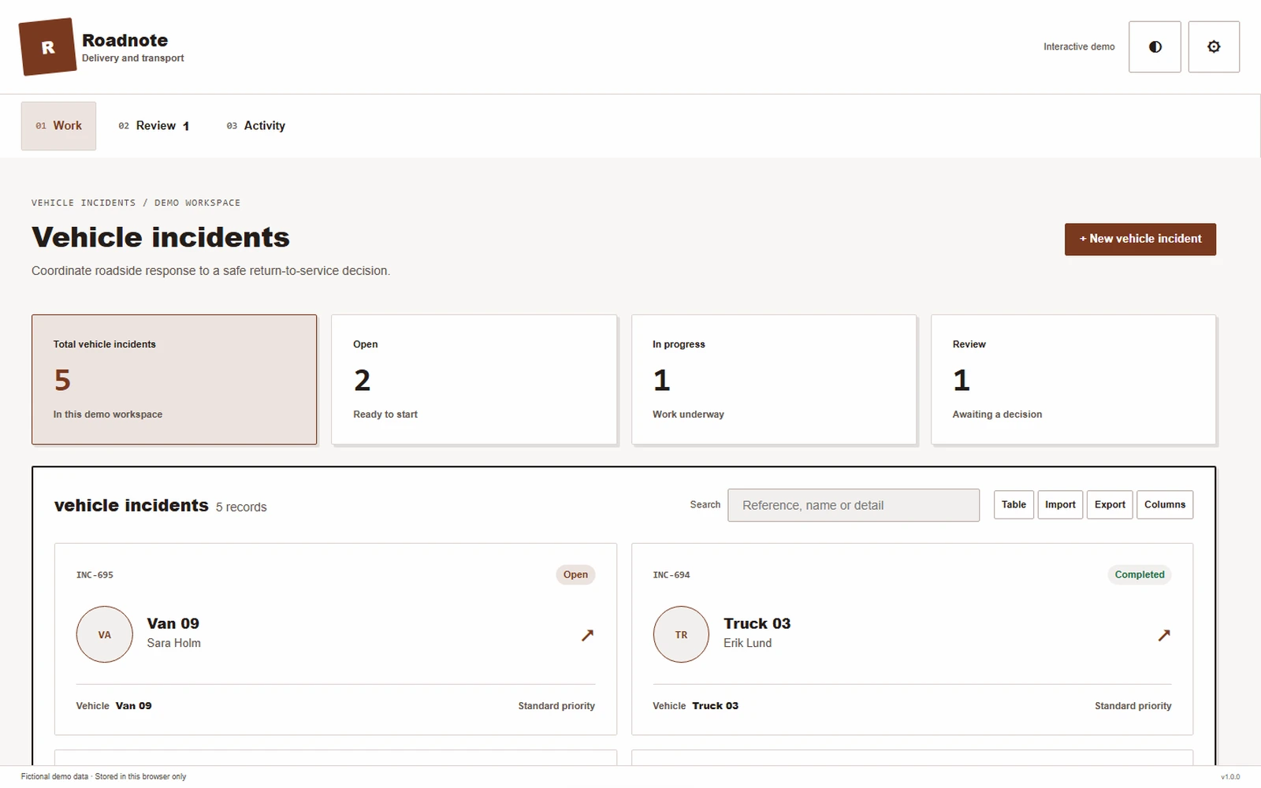Click Standard priority on Truck 03 card
Viewport: 1261px width, 788px height.
[x=1133, y=706]
